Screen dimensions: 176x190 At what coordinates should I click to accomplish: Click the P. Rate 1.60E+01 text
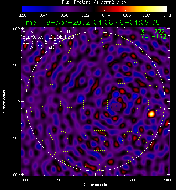pos(47,32)
